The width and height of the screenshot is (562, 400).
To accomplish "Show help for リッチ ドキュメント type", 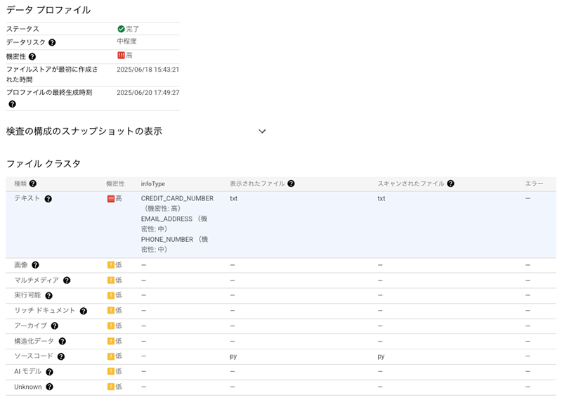I will tap(83, 311).
